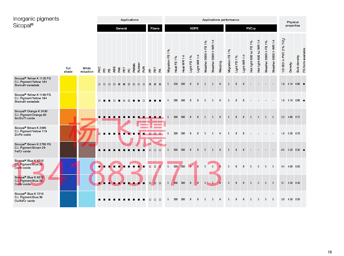Click the 'Density' column heading

290,67
